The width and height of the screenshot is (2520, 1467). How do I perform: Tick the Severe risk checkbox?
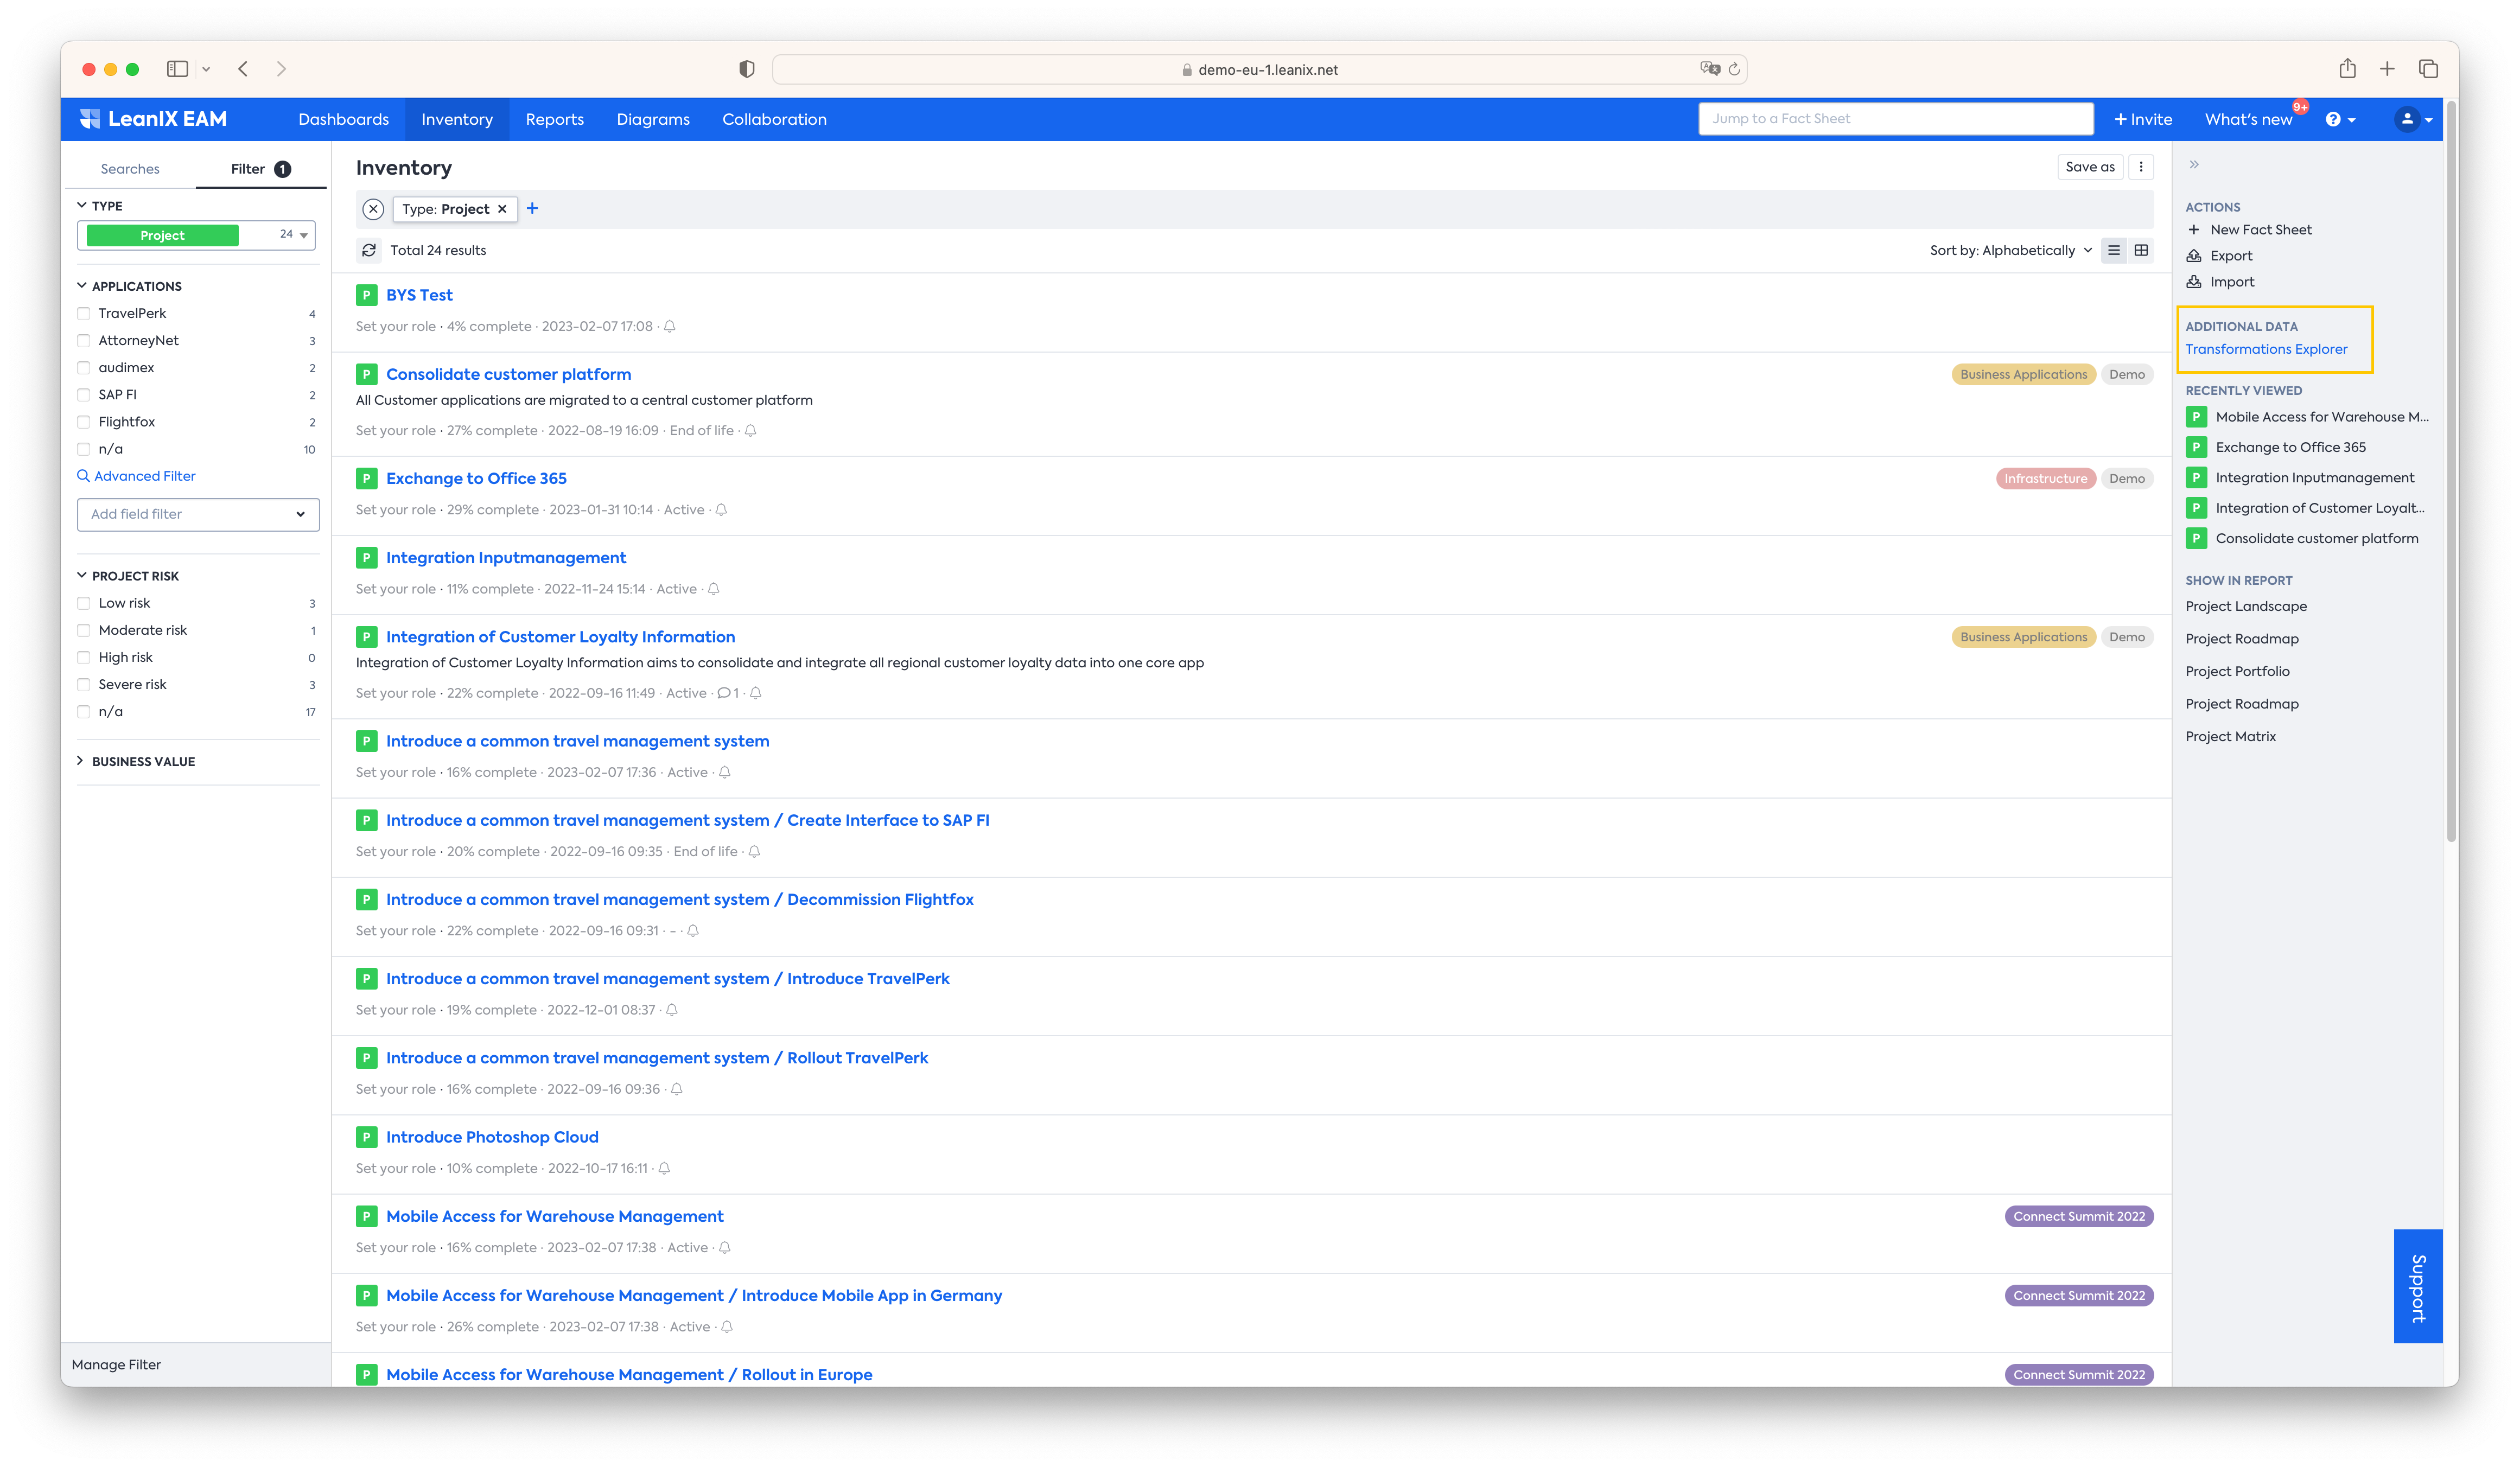point(84,684)
